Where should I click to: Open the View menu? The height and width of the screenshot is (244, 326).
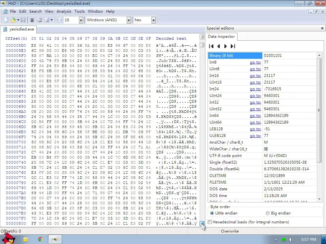point(49,11)
